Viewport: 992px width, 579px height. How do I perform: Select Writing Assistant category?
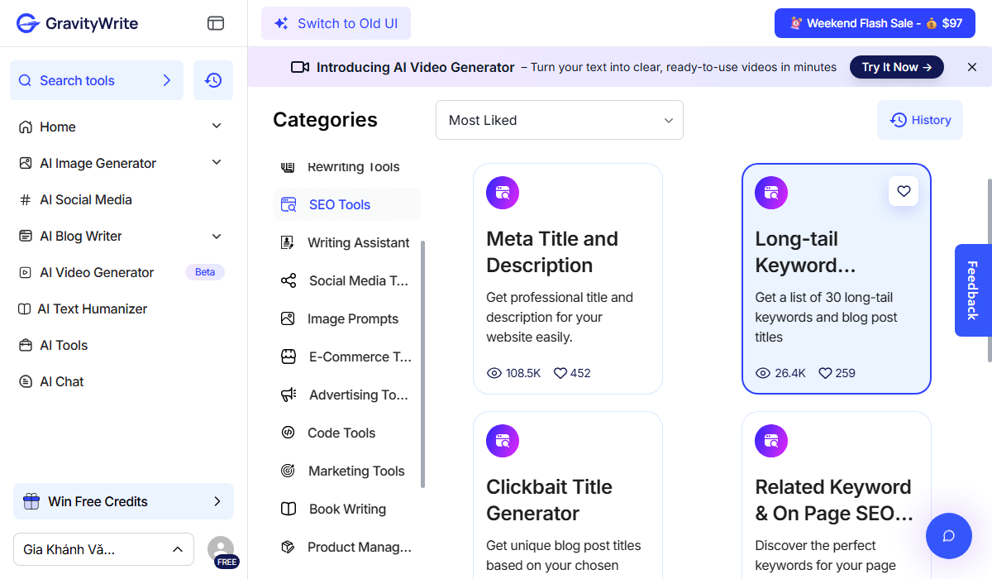click(358, 242)
